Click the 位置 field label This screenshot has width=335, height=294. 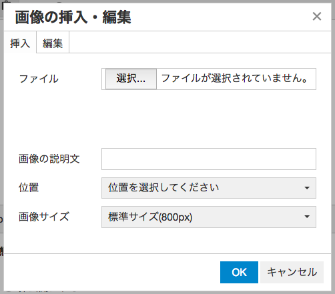point(29,187)
